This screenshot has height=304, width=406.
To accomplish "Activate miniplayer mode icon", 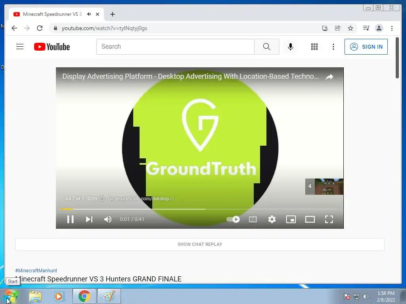I will tap(291, 219).
